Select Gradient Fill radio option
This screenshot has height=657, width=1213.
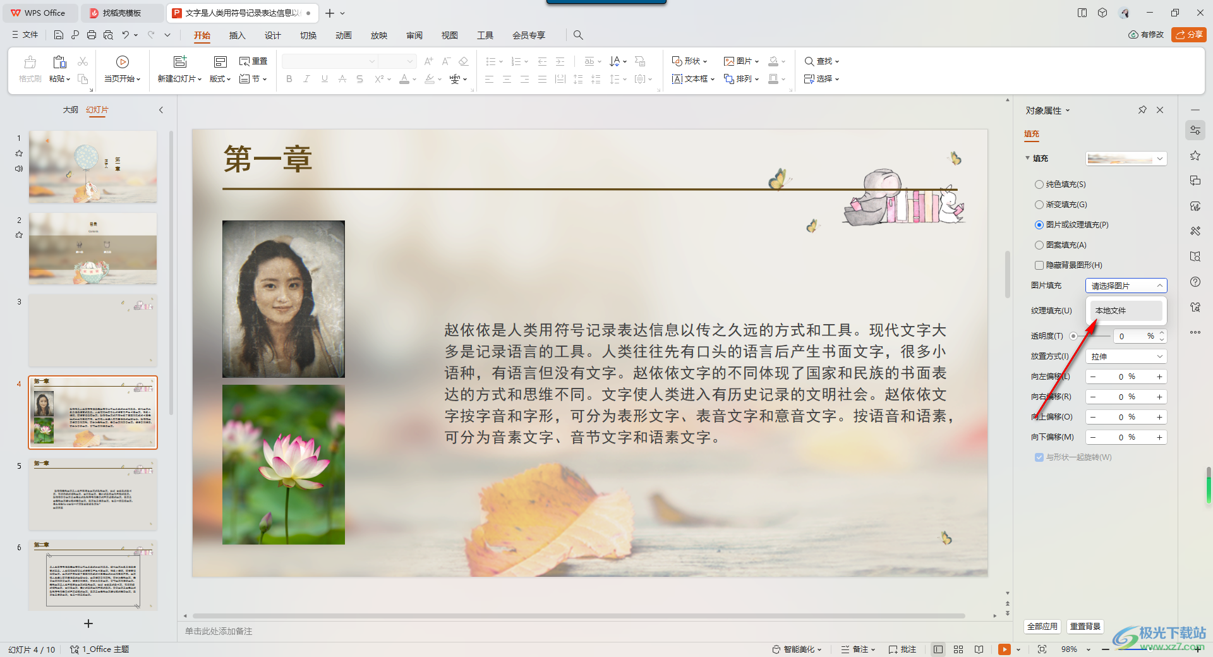tap(1039, 205)
